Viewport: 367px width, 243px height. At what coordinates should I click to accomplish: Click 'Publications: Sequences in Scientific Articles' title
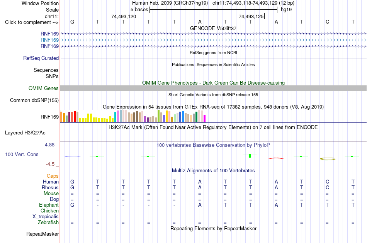(x=213, y=65)
